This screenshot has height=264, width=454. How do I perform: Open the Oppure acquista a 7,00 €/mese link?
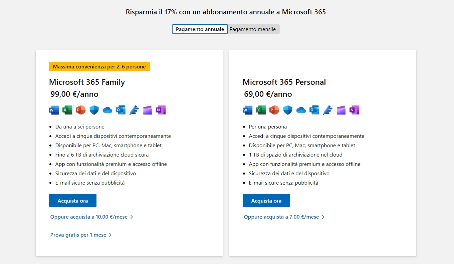[x=284, y=217]
